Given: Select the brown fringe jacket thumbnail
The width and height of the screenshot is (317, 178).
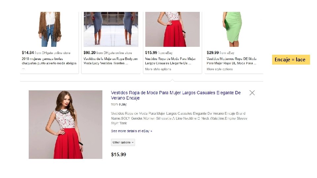Looking at the screenshot, I should pos(50,29).
